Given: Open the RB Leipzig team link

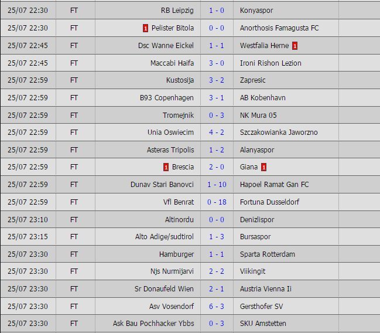Looking at the screenshot, I should 177,11.
